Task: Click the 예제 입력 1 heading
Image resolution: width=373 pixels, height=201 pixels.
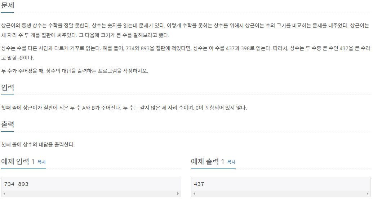Action: click(18, 162)
